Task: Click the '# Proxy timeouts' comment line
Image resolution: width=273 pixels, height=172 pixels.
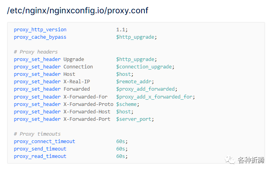Action: [x=37, y=134]
